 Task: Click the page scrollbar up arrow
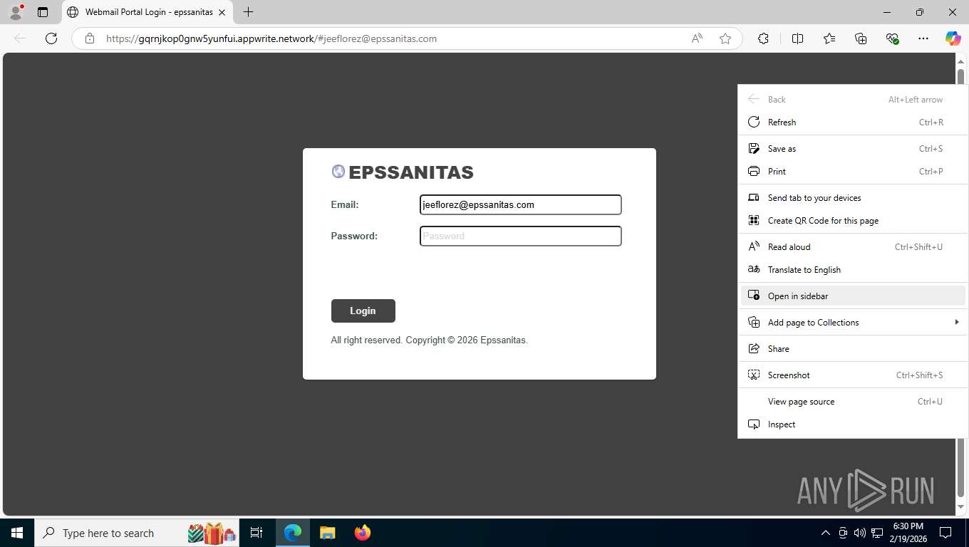click(960, 61)
